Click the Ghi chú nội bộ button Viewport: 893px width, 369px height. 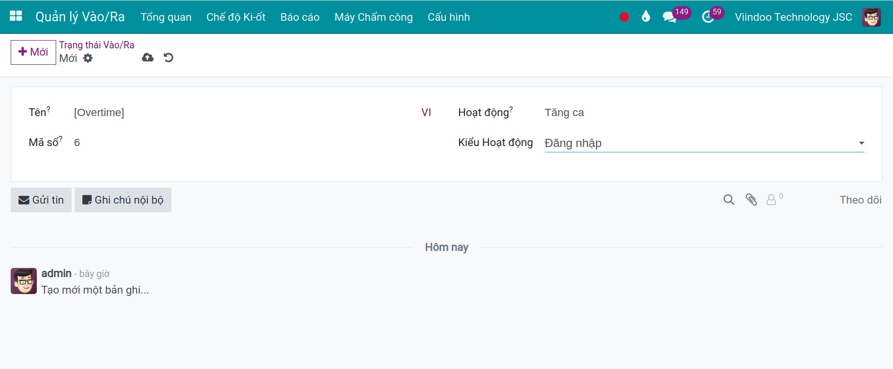[123, 200]
